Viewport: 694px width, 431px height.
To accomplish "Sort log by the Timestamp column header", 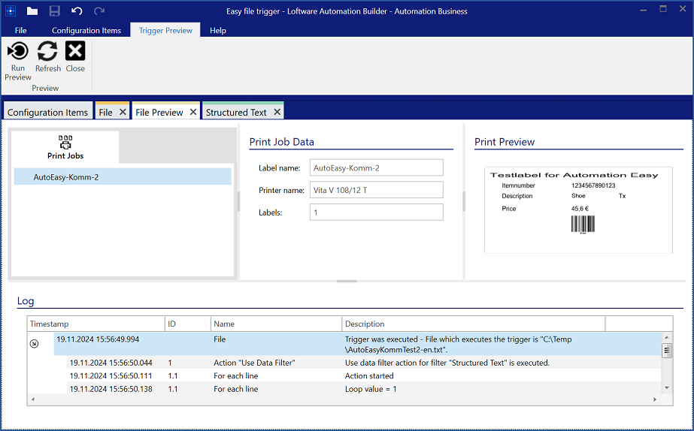I will click(x=95, y=324).
